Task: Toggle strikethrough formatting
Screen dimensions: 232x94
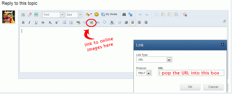Action: coord(43,23)
